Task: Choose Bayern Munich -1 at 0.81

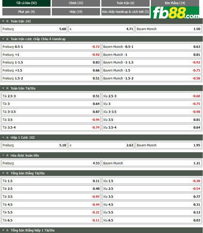Action: click(152, 55)
